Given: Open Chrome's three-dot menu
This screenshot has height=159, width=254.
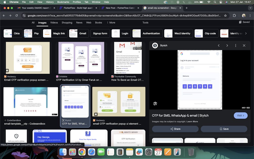Looking at the screenshot, I should (x=250, y=16).
